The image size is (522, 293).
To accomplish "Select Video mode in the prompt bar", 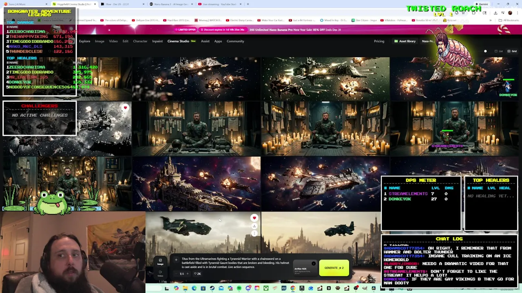I will tap(160, 273).
